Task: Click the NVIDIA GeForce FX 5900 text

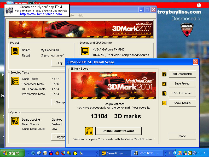Action: point(108,49)
